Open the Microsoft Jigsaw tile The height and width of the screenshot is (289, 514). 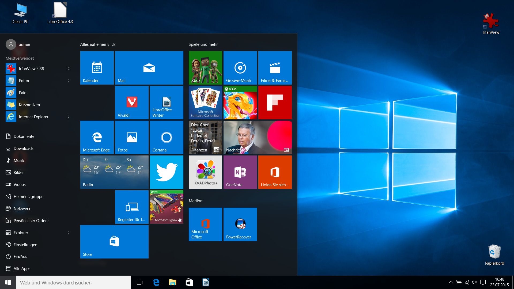point(167,207)
